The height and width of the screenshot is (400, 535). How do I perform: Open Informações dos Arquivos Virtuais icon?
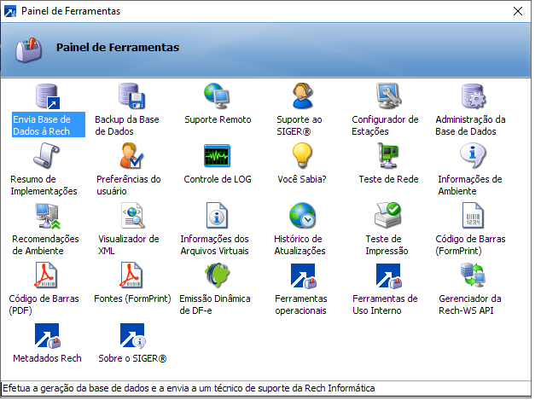point(217,216)
